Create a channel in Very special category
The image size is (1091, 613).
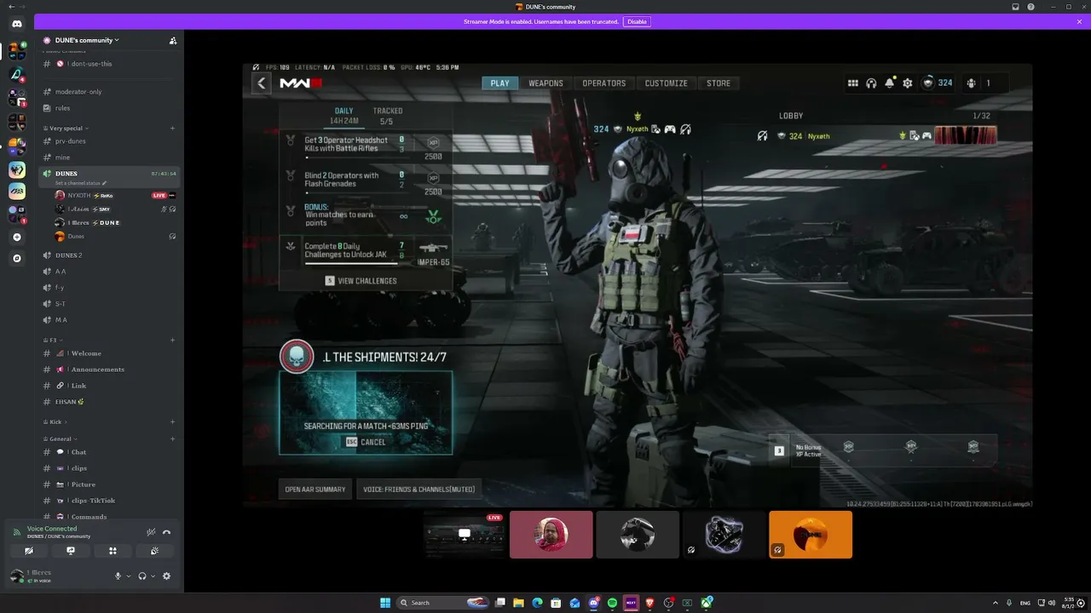pos(172,129)
